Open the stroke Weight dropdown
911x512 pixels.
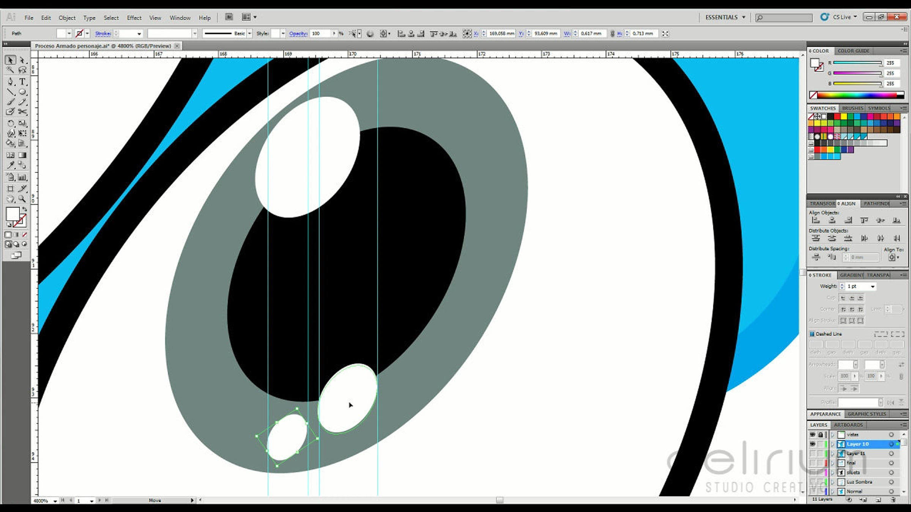(x=873, y=286)
